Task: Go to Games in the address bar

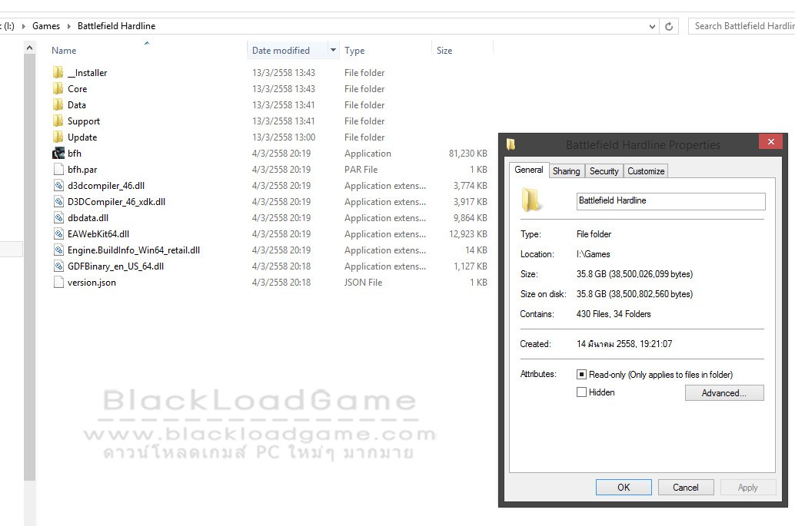Action: pos(46,26)
